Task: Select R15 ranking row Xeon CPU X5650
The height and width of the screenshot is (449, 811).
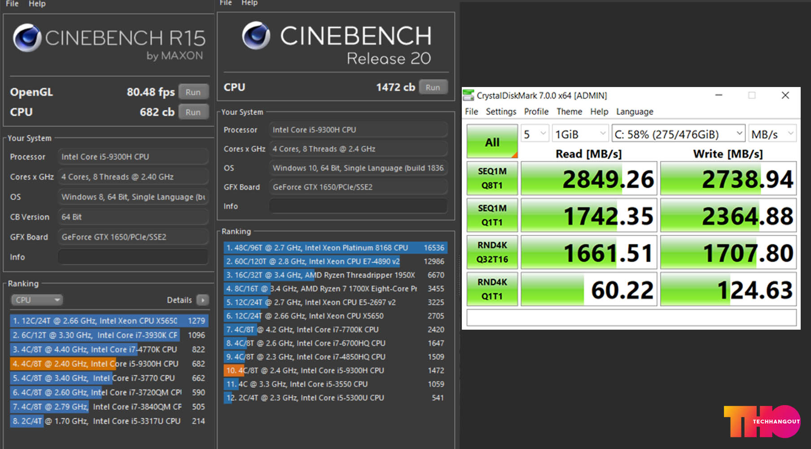Action: click(x=109, y=321)
